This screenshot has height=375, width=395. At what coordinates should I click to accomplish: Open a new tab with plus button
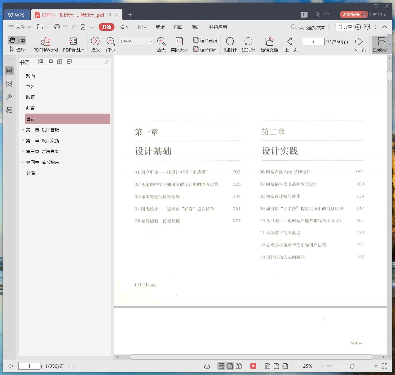tap(130, 15)
